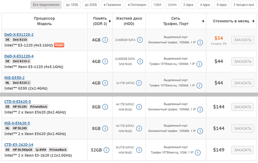The height and width of the screenshot is (163, 258).
Task: Show network info for DeD-X-E31220-4
Action: pyautogui.click(x=199, y=64)
